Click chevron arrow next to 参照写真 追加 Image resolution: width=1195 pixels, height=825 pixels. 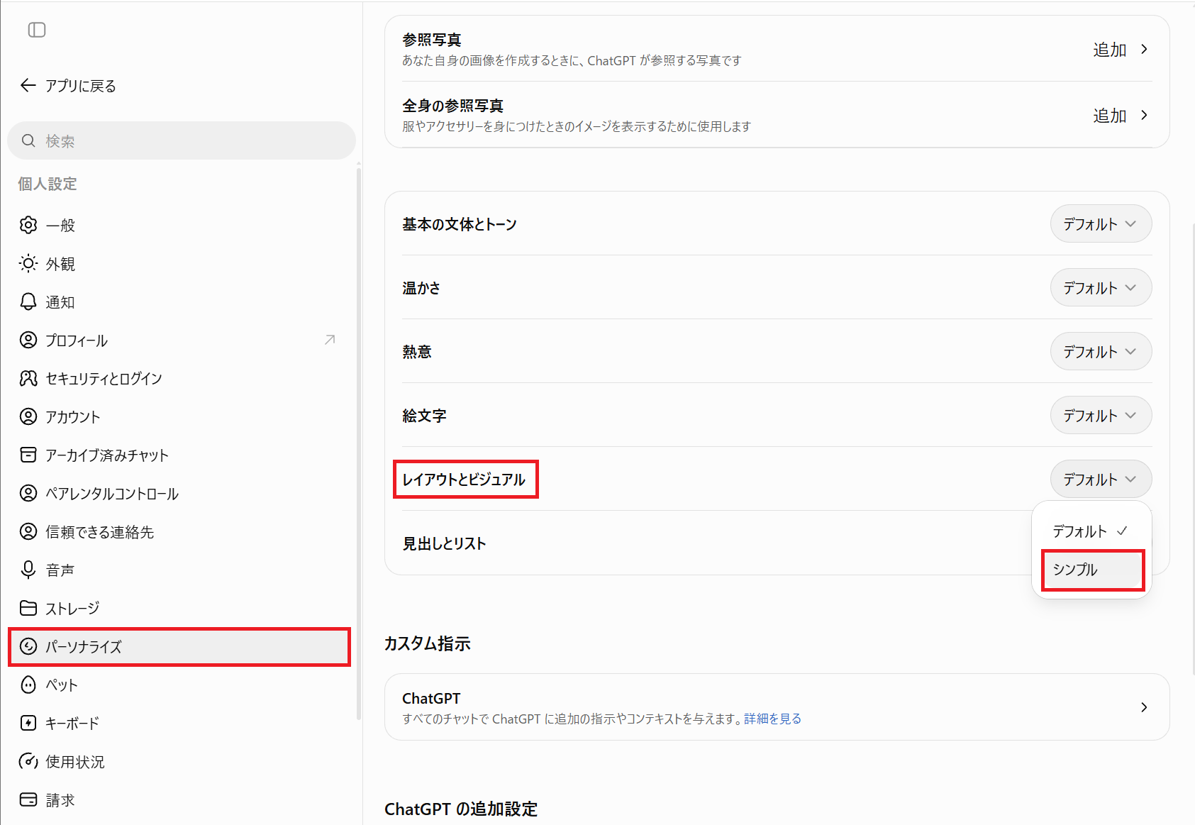click(1144, 49)
